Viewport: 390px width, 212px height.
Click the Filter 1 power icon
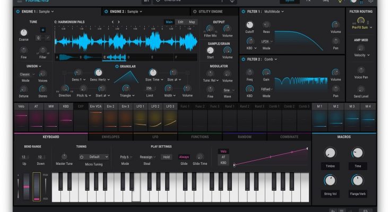click(x=244, y=11)
